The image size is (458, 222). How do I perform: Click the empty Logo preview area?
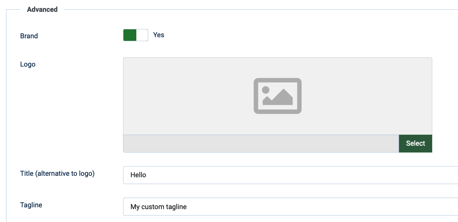[278, 96]
